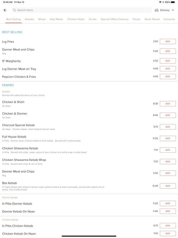Click the search magnifier icon
Viewport: 178px width, 238px height.
point(14,10)
